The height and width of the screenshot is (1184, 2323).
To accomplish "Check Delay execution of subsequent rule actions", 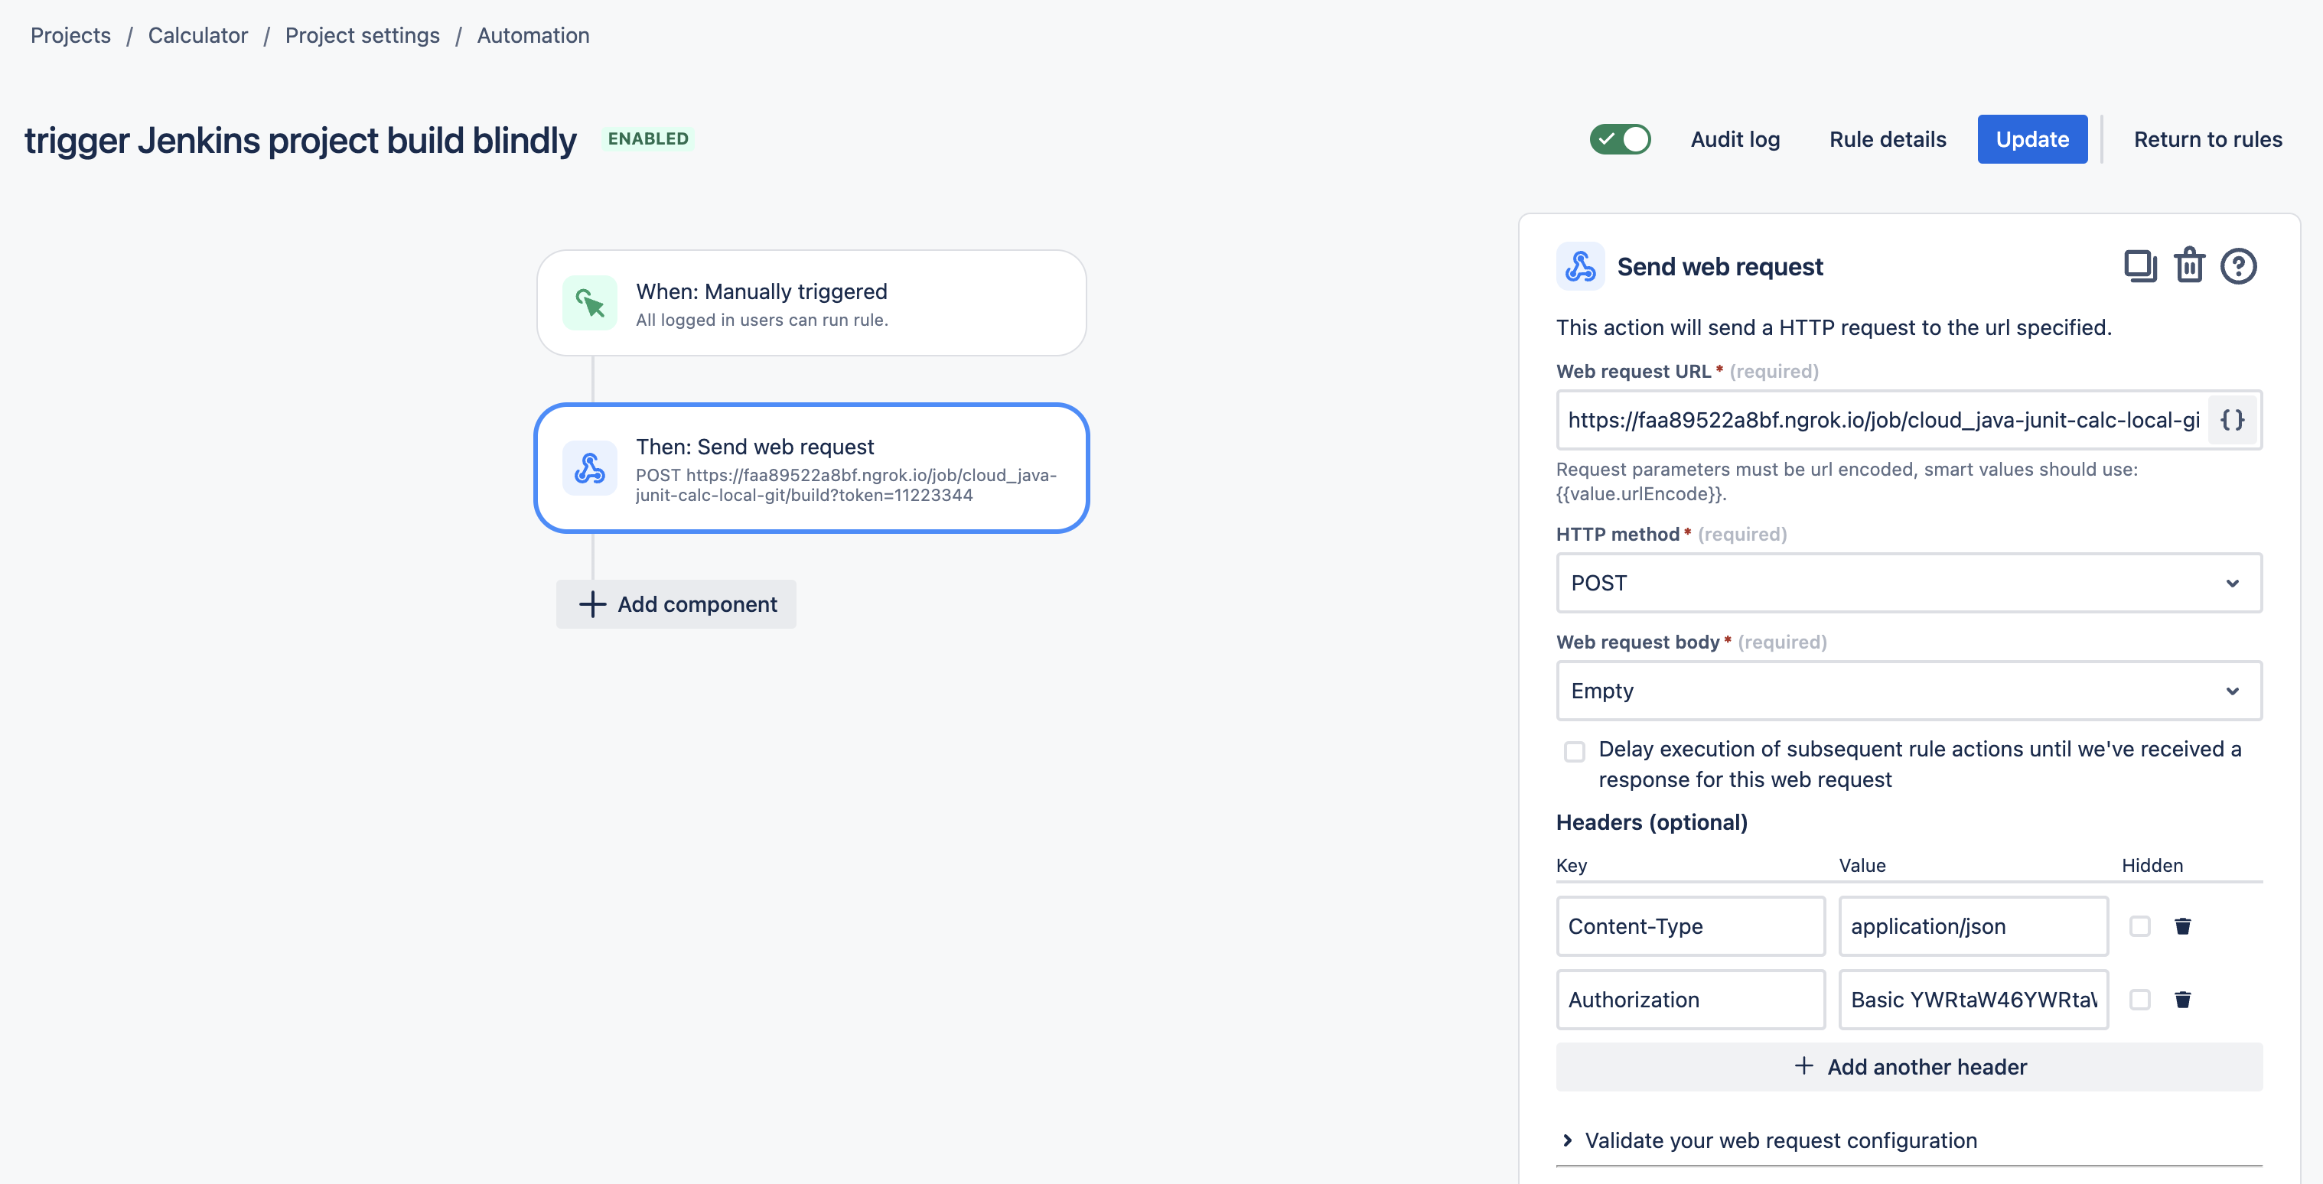I will click(1575, 751).
